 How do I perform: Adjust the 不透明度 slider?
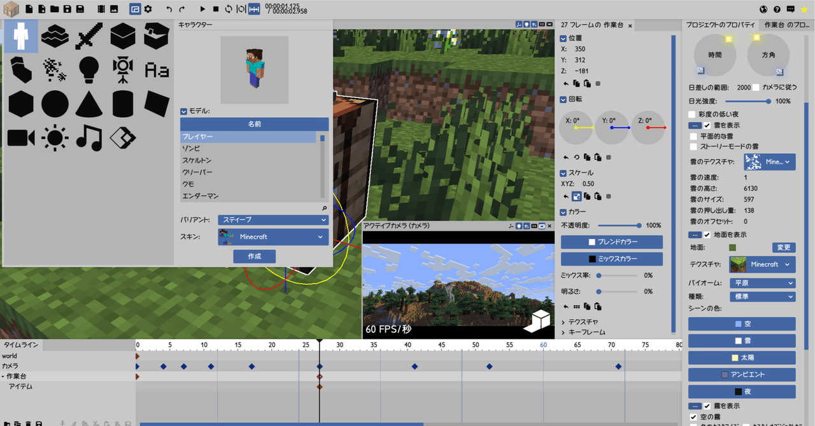coord(618,225)
